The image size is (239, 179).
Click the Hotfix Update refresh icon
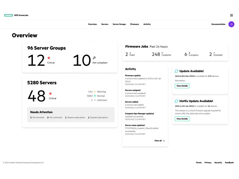177,101
